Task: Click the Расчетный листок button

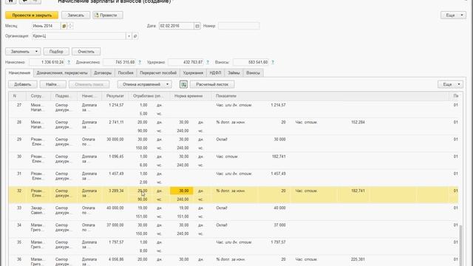Action: [212, 84]
